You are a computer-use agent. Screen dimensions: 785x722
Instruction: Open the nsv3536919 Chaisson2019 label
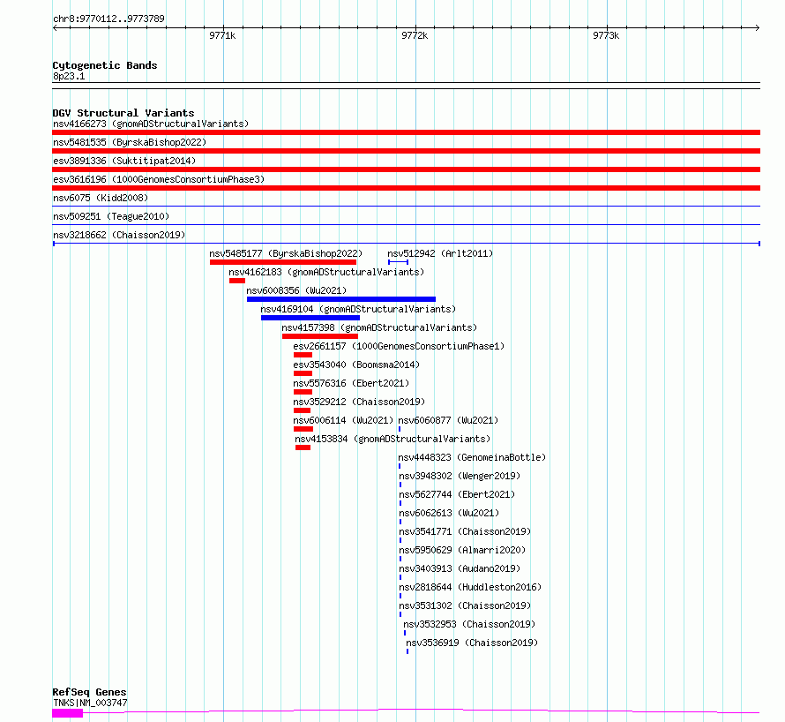pyautogui.click(x=472, y=643)
